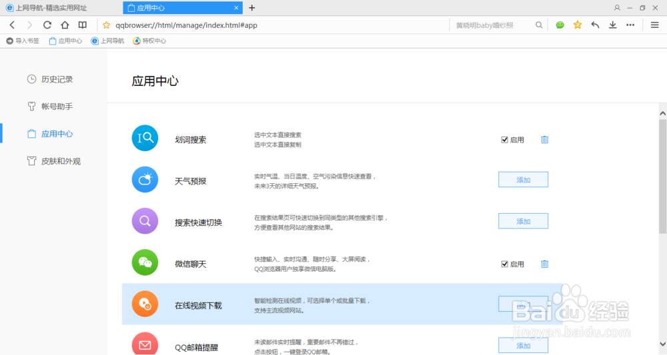Click the 添加 button for QQ邮箱提醒
This screenshot has height=355, width=667.
point(523,346)
